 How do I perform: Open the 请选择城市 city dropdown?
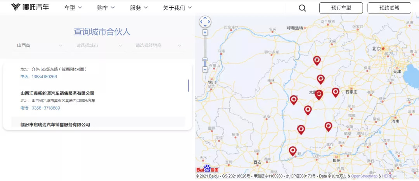coord(99,46)
